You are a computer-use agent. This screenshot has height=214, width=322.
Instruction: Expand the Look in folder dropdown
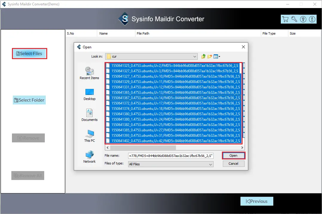point(194,56)
